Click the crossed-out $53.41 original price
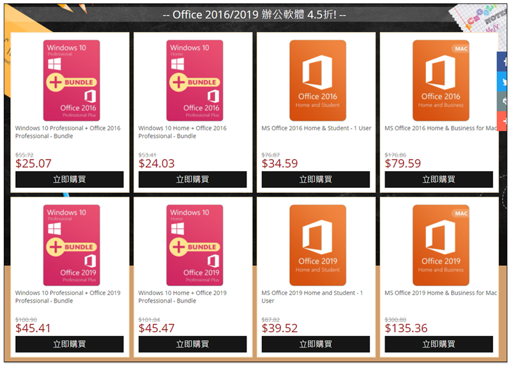Viewport: 511px width, 366px height. point(148,155)
